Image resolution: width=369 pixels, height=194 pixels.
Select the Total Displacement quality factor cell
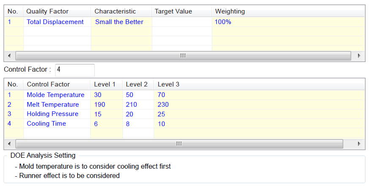click(55, 22)
